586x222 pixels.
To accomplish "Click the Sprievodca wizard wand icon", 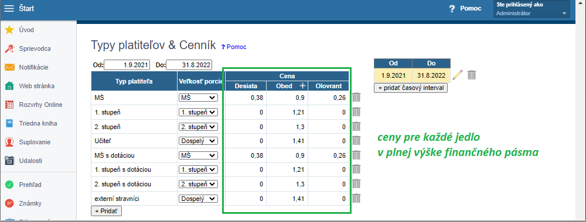I will point(9,48).
